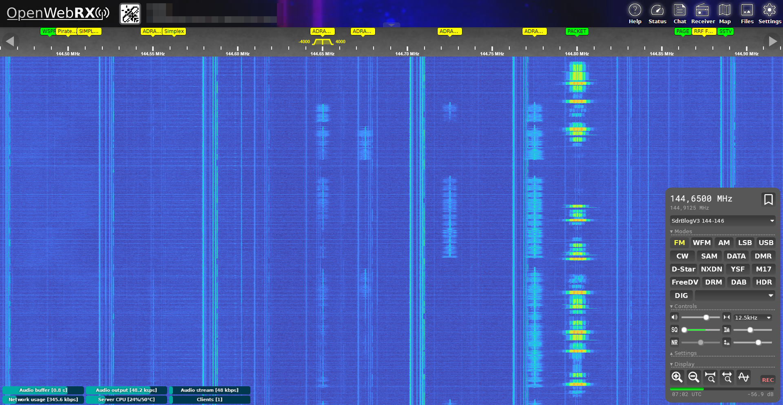This screenshot has height=405, width=783.
Task: Open the SdrBlogV3 144-146 profile dropdown
Action: [722, 221]
